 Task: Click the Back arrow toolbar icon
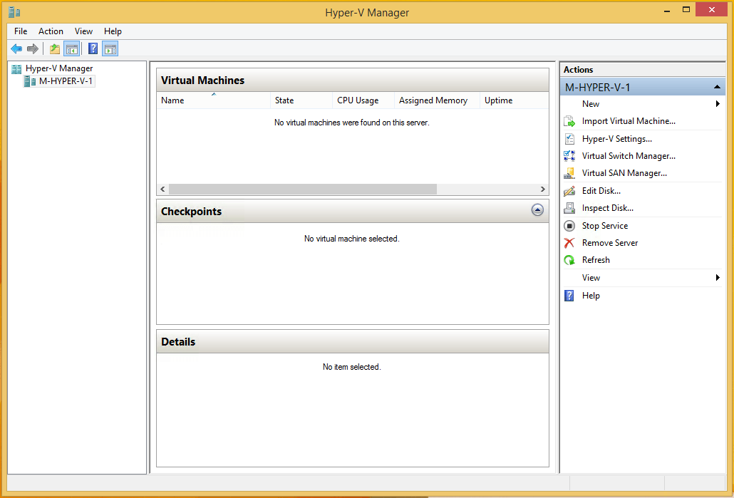(x=16, y=48)
